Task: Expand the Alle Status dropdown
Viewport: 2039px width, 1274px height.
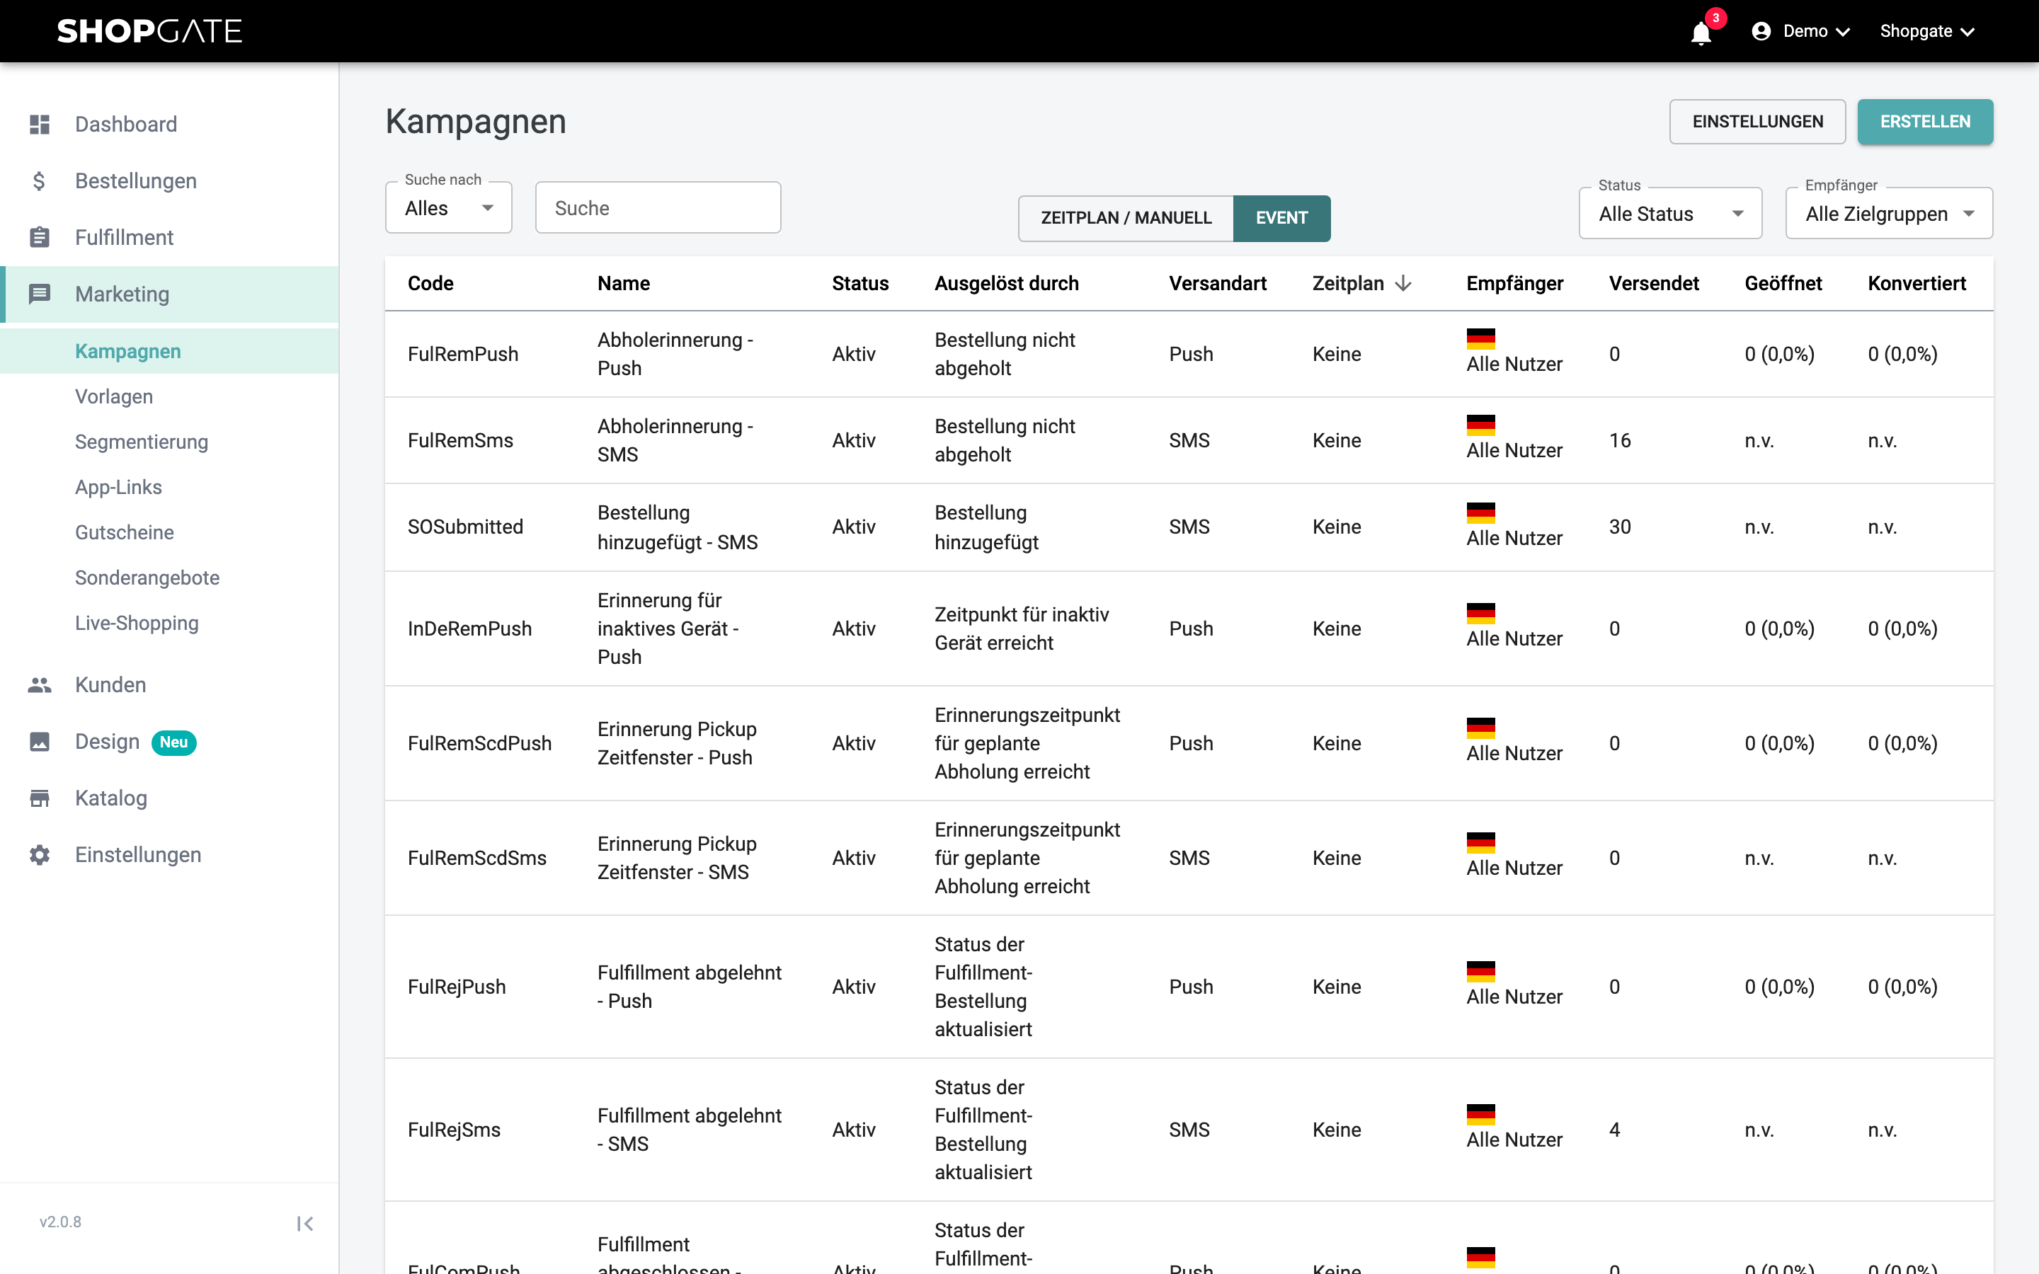Action: point(1670,214)
